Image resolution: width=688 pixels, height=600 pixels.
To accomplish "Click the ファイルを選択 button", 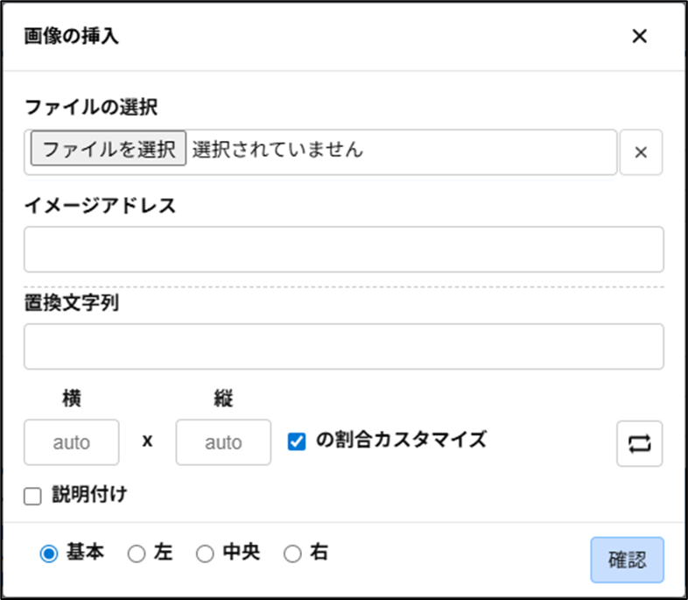I will click(109, 150).
